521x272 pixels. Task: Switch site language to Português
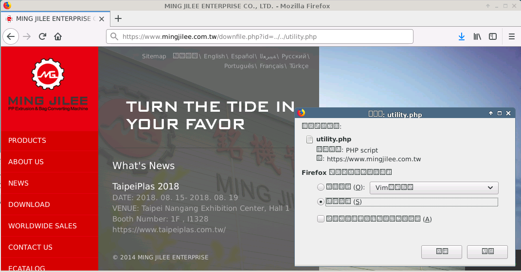(239, 66)
